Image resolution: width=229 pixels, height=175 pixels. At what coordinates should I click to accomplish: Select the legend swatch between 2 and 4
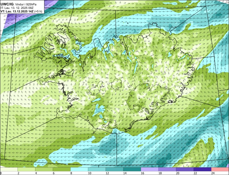tap(26, 169)
